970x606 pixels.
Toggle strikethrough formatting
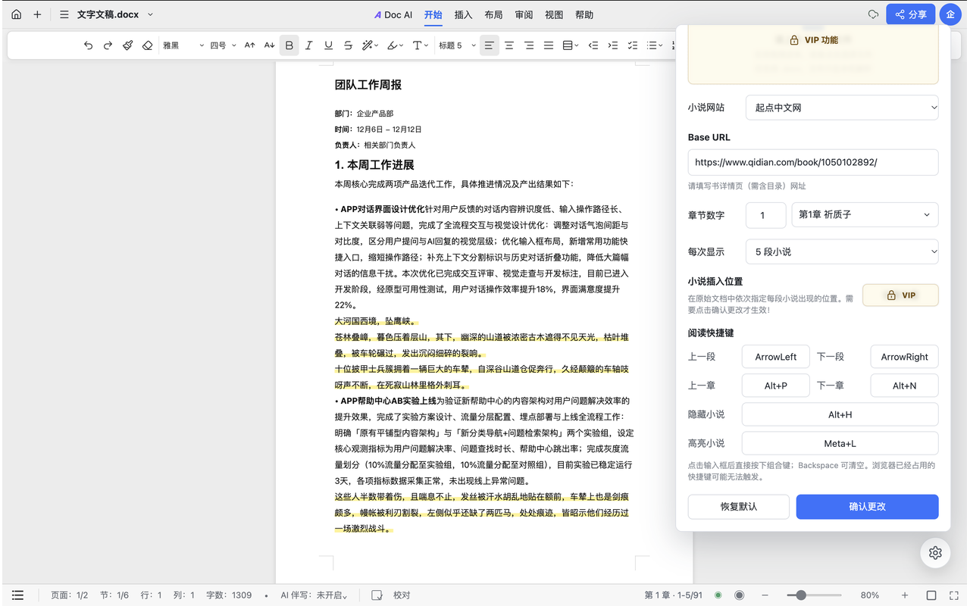pyautogui.click(x=348, y=45)
